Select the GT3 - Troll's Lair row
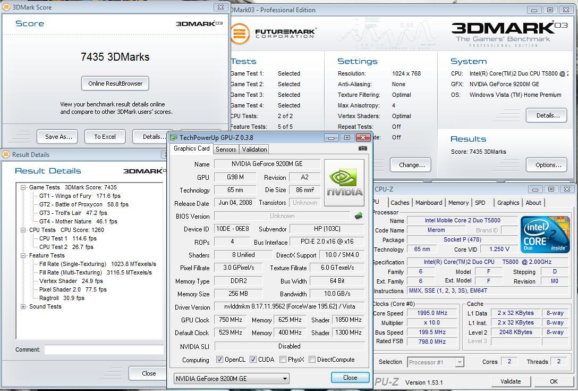 pyautogui.click(x=73, y=213)
